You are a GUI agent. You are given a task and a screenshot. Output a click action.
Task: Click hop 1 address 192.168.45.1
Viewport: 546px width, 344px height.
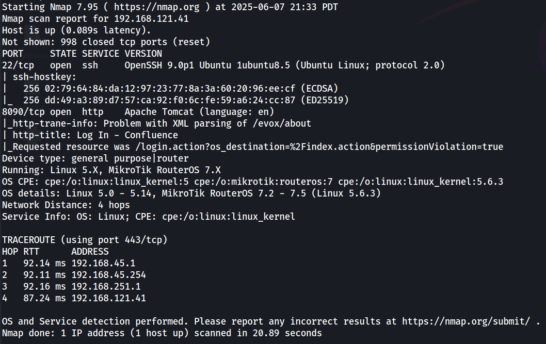103,263
